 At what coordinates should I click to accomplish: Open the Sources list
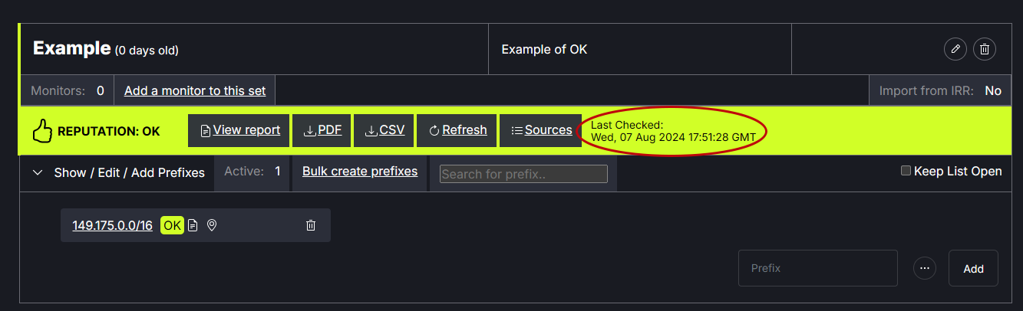(541, 130)
